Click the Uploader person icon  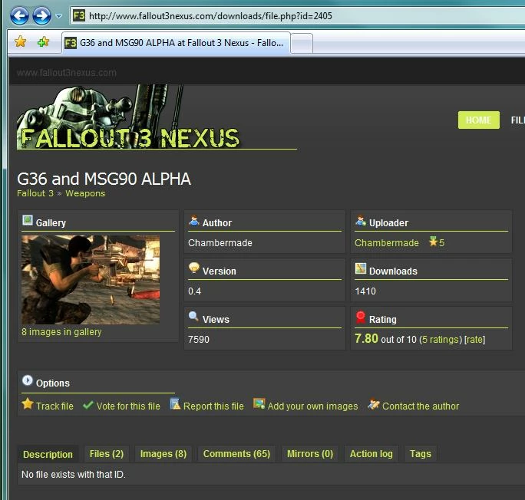click(361, 220)
